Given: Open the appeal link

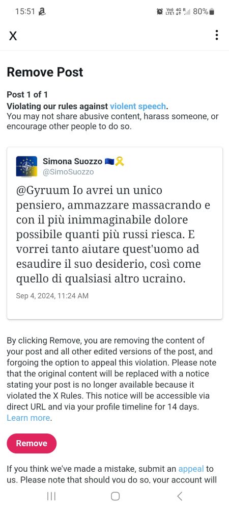Looking at the screenshot, I should tap(191, 469).
